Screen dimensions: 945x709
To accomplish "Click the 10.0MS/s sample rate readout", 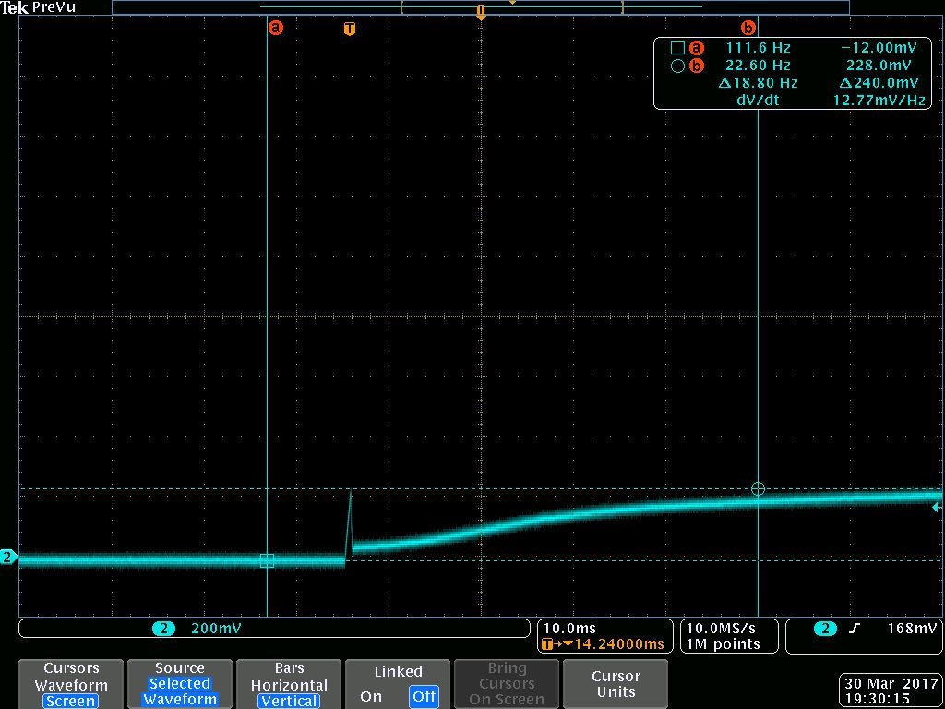I will tap(721, 629).
